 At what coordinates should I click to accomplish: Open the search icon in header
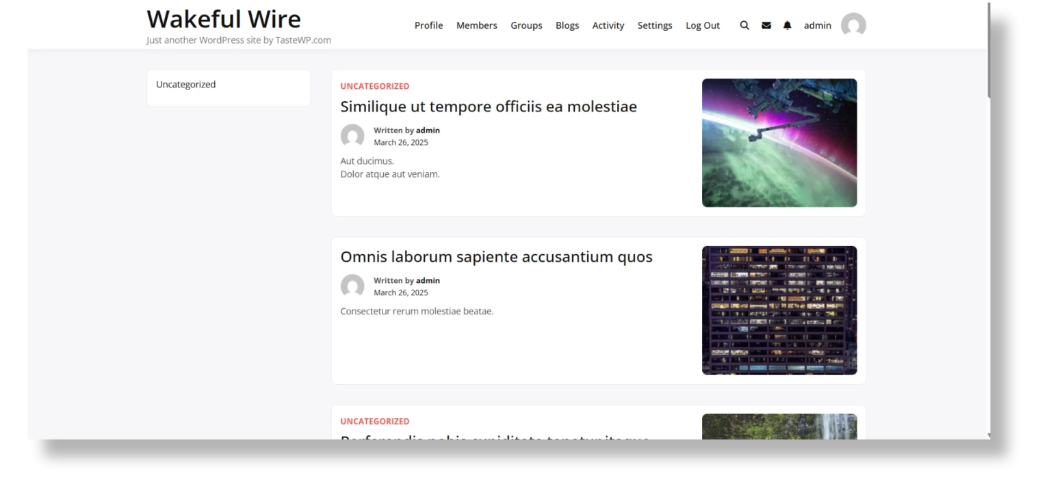point(744,25)
